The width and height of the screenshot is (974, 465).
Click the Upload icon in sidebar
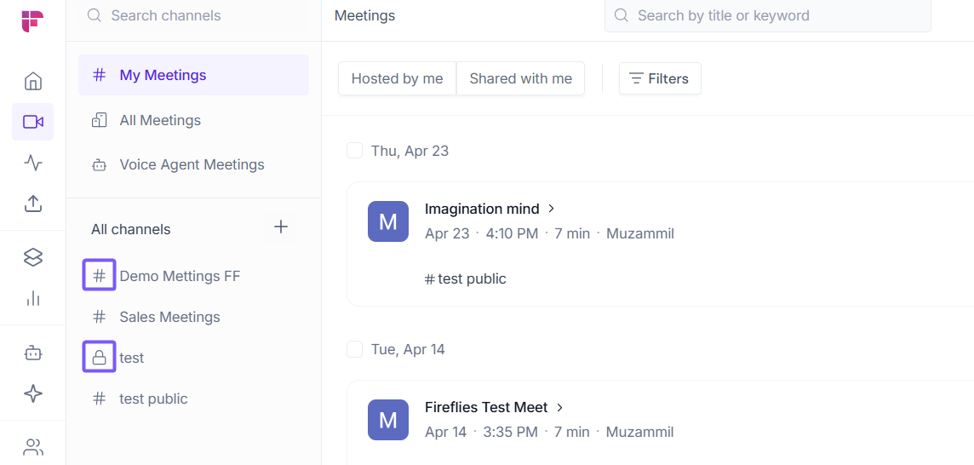coord(33,204)
